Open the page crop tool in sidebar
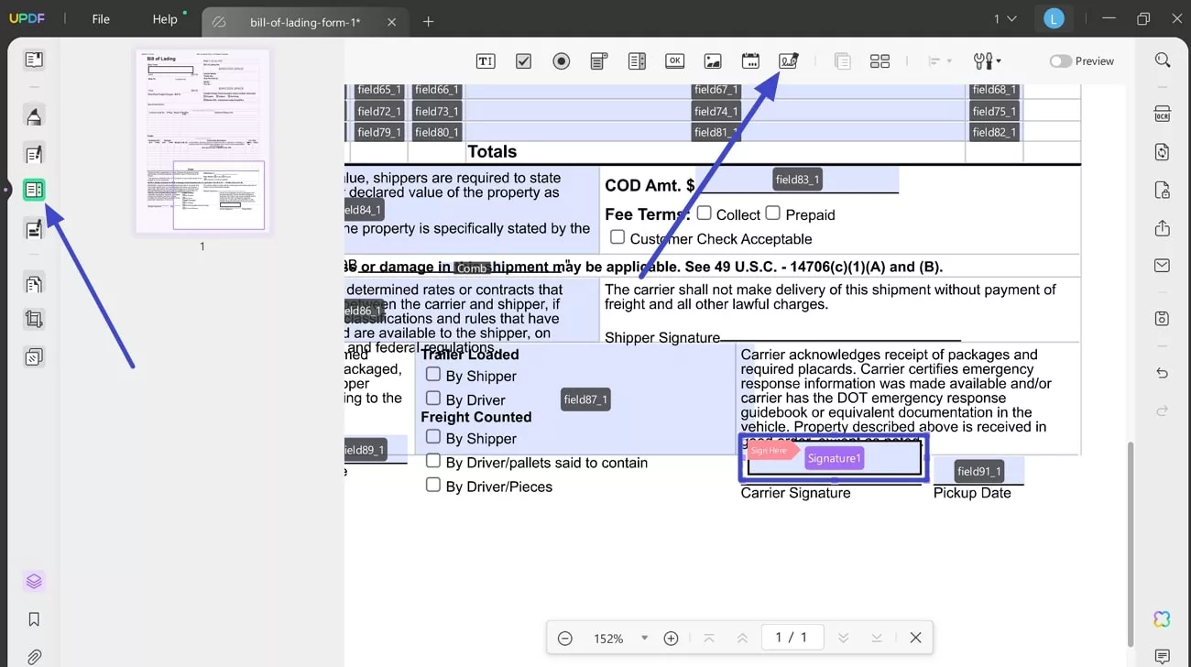 tap(34, 319)
